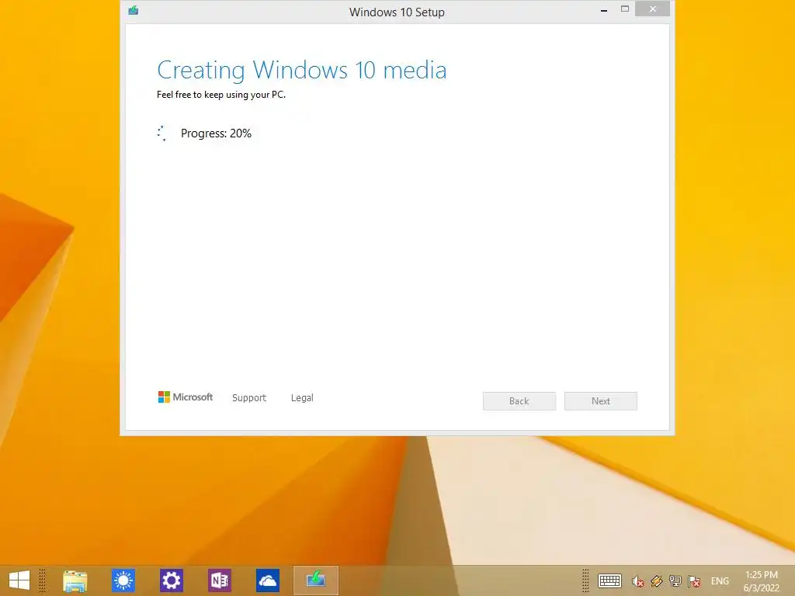Click the Progress: 20% text
This screenshot has width=795, height=596.
216,133
